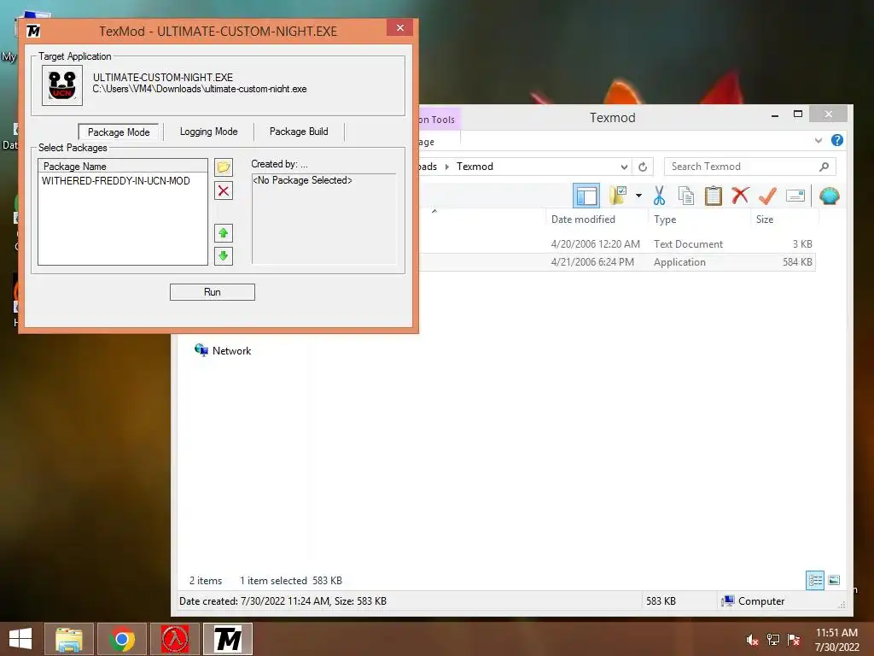Open the address bar history dropdown
874x656 pixels.
coord(624,167)
